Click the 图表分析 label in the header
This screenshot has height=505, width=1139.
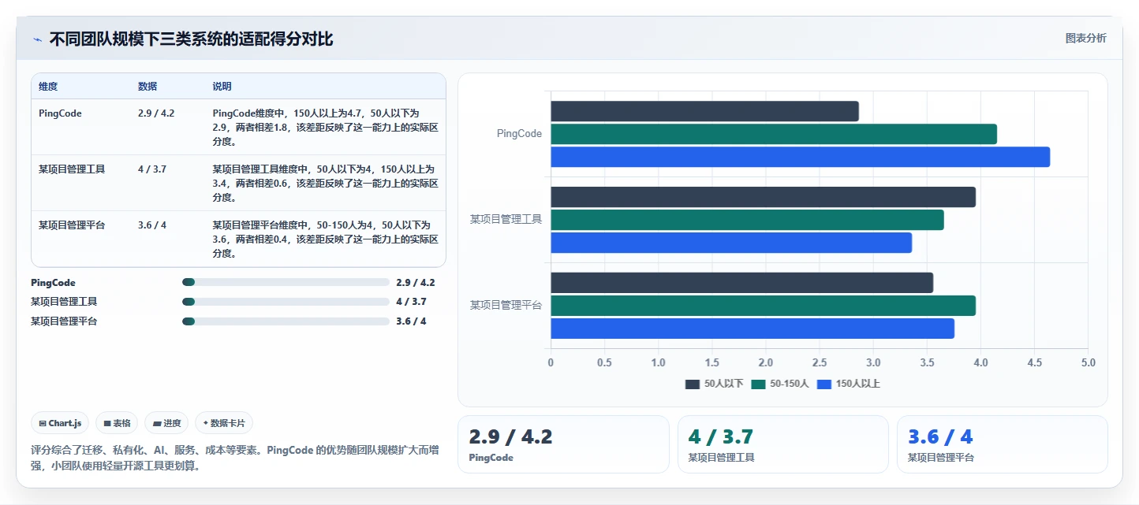1085,38
